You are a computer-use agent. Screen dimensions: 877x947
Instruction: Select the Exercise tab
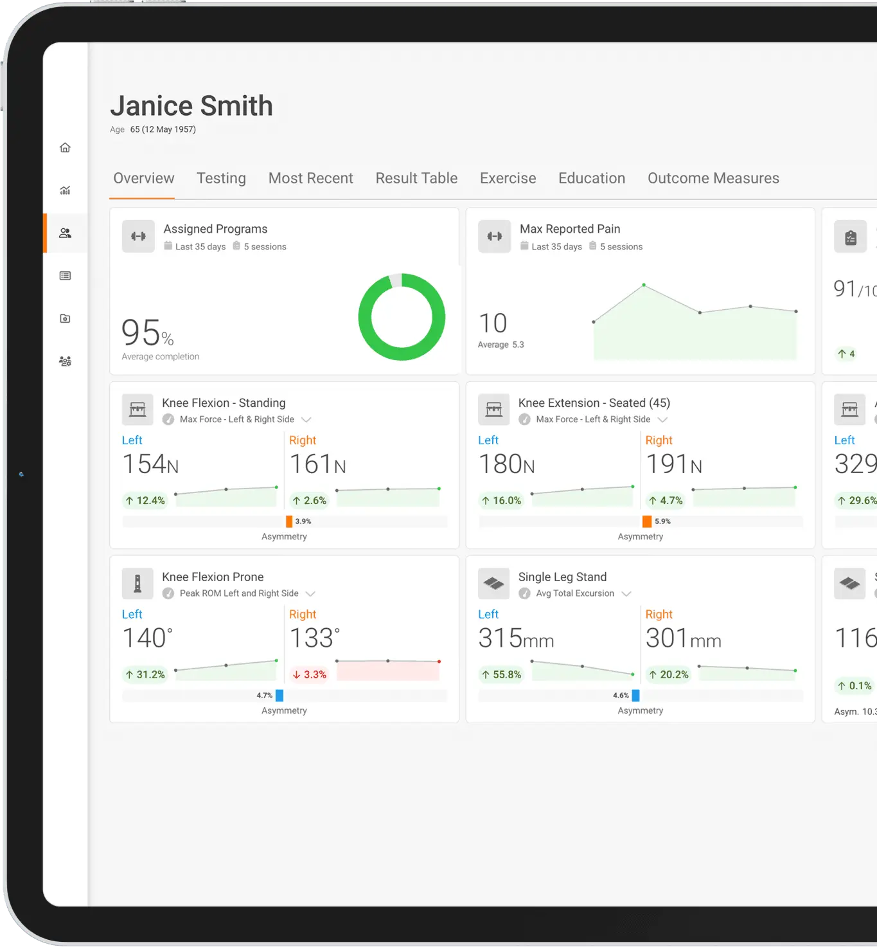[x=508, y=178]
